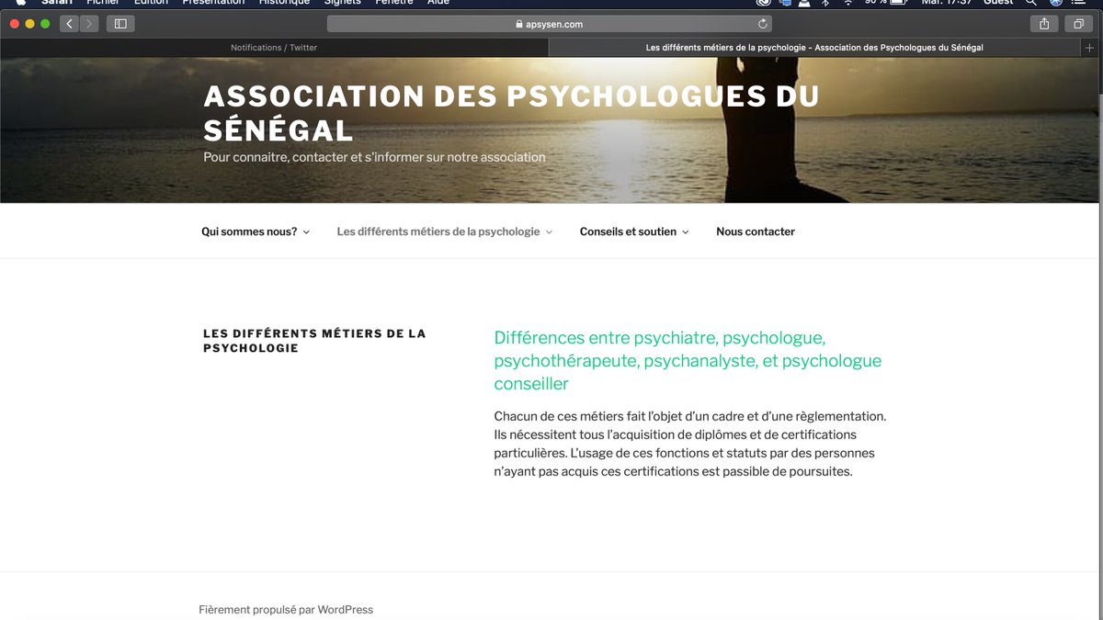Click the battery status icon
This screenshot has width=1103, height=620.
[x=900, y=3]
